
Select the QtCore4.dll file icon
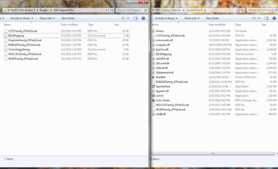point(153,63)
